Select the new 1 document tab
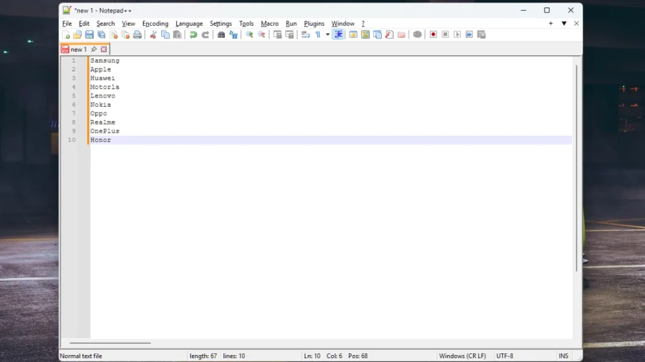 click(x=79, y=49)
